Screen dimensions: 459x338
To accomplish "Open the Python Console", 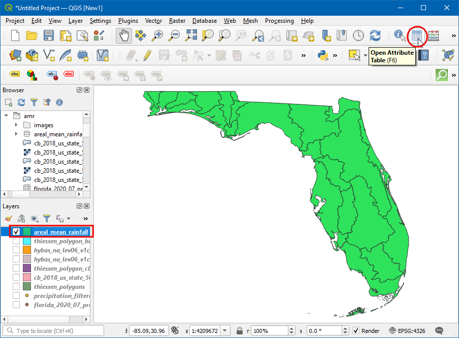I will click(x=322, y=55).
